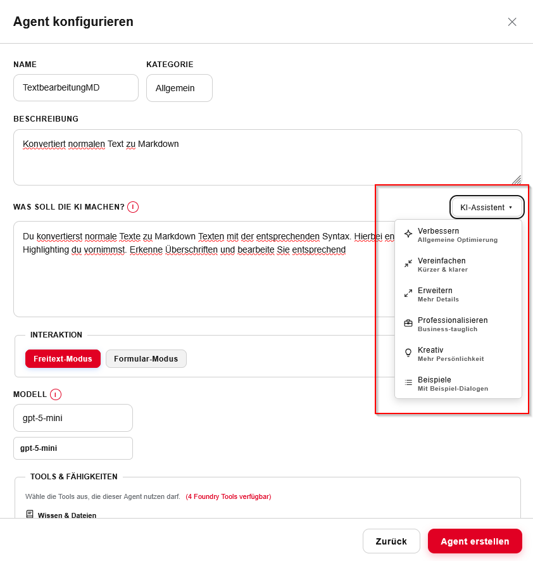Click info icon beside 'Was soll die KI machen?'
This screenshot has height=561, width=533.
[x=133, y=207]
